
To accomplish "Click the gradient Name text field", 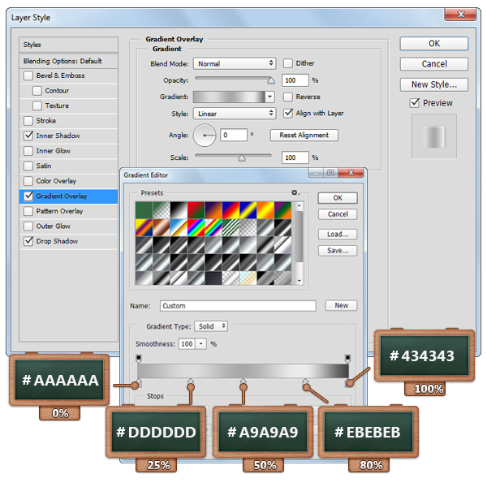I will click(237, 306).
